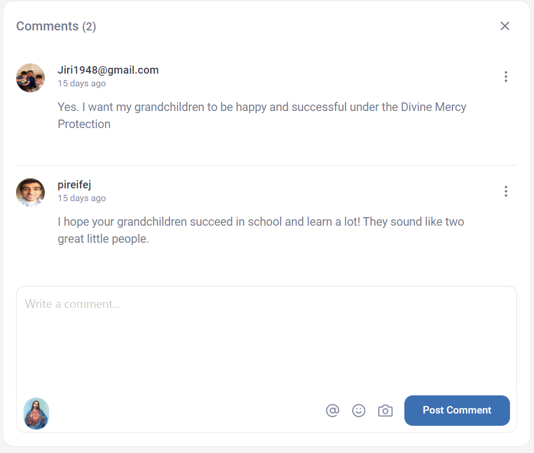The height and width of the screenshot is (453, 534).
Task: Click the @ mention icon
Action: (332, 410)
